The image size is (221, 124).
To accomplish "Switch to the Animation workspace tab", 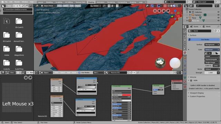I will tap(100, 2).
